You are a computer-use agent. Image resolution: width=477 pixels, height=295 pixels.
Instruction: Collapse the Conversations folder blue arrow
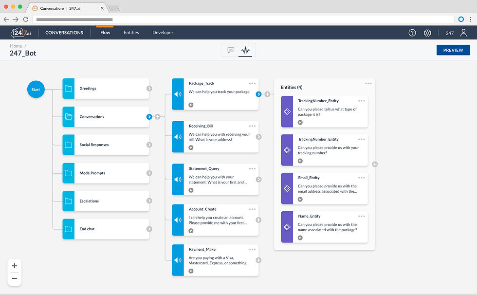(149, 117)
